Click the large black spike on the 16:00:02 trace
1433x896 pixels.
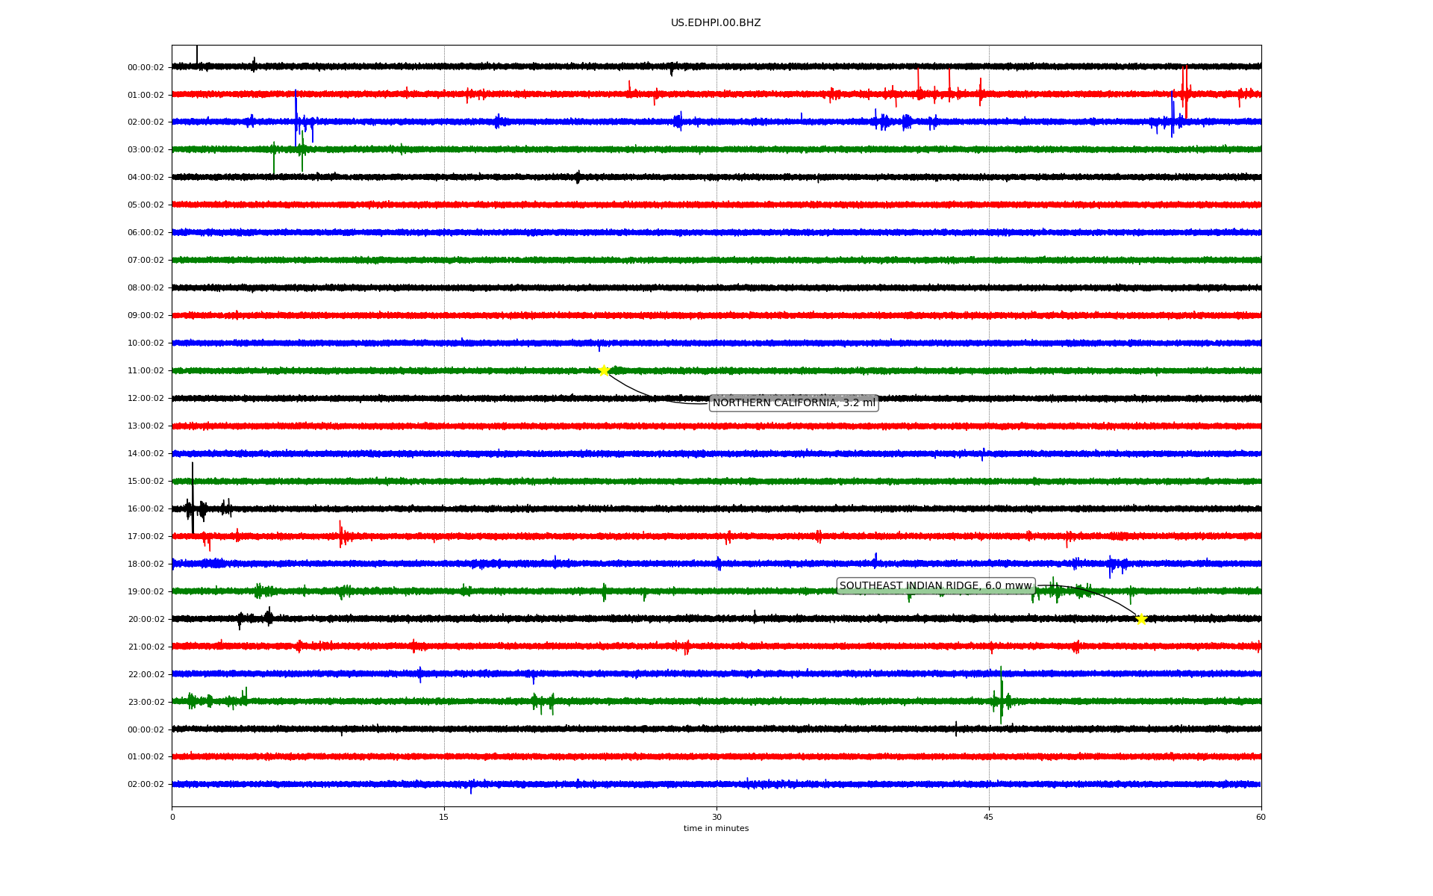pos(193,493)
